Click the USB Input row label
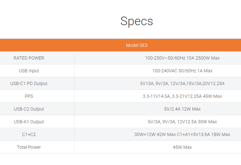The image size is (241, 165). pos(29,71)
